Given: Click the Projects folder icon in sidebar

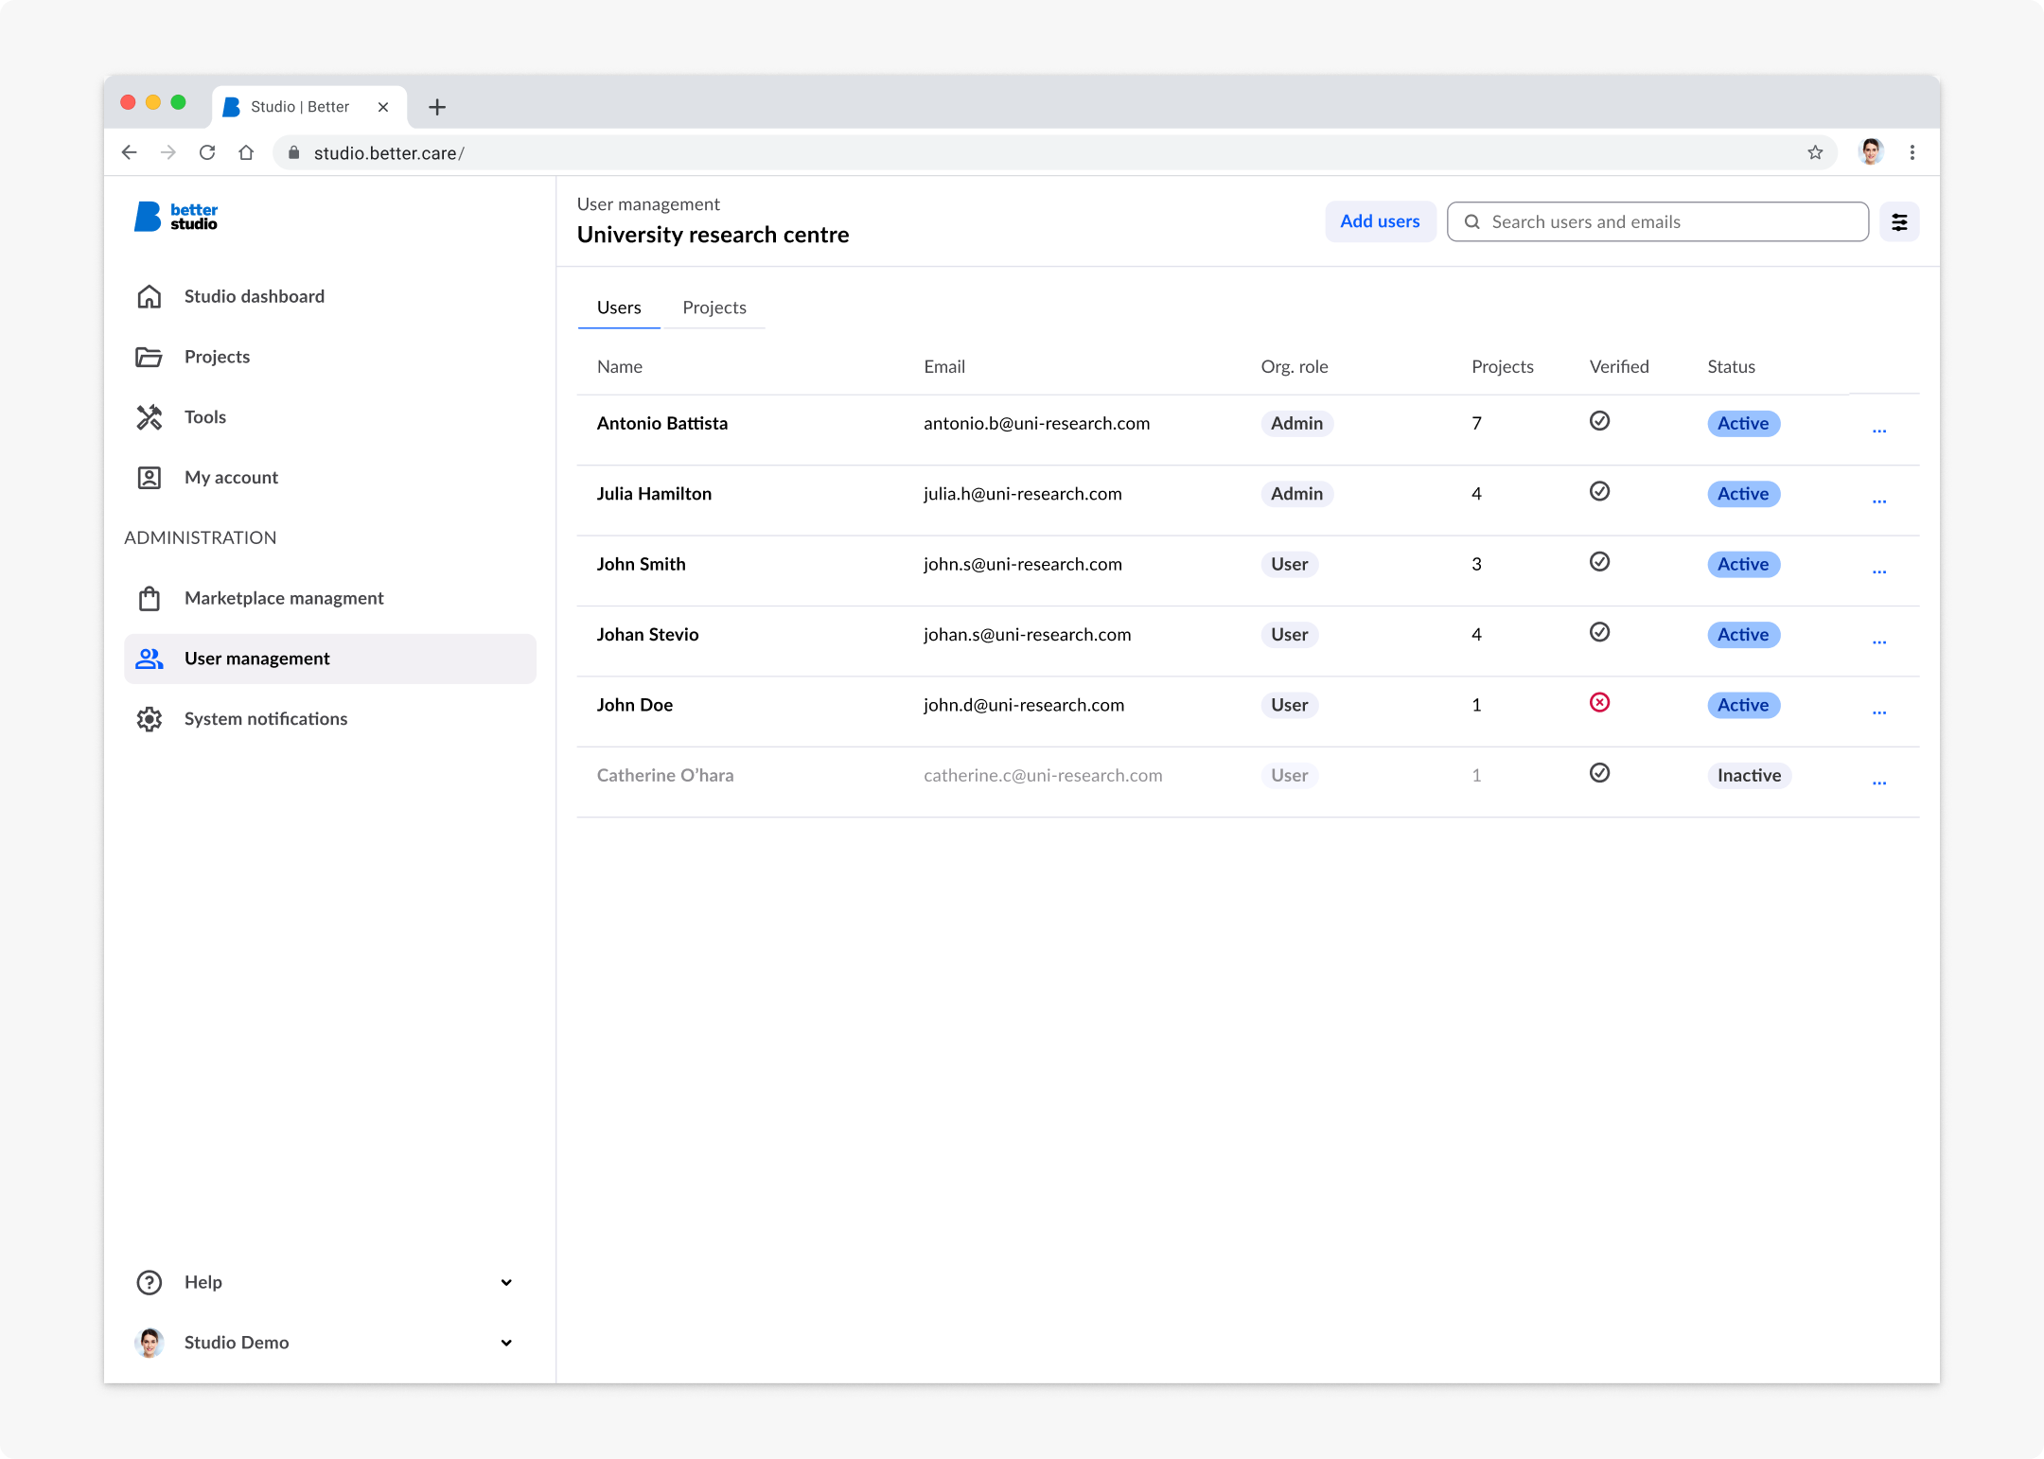Looking at the screenshot, I should pyautogui.click(x=149, y=357).
